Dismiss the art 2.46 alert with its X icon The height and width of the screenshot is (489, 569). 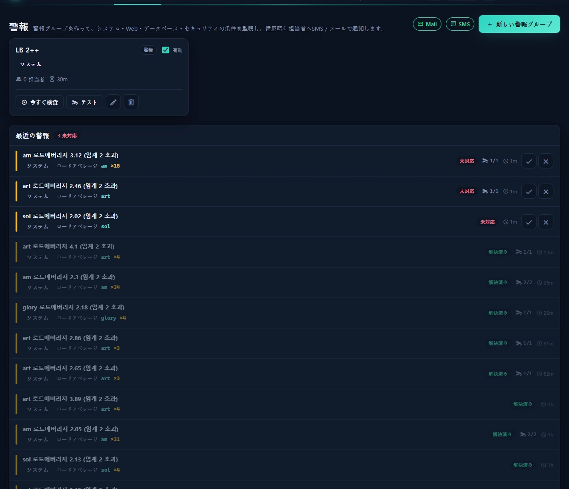coord(546,192)
